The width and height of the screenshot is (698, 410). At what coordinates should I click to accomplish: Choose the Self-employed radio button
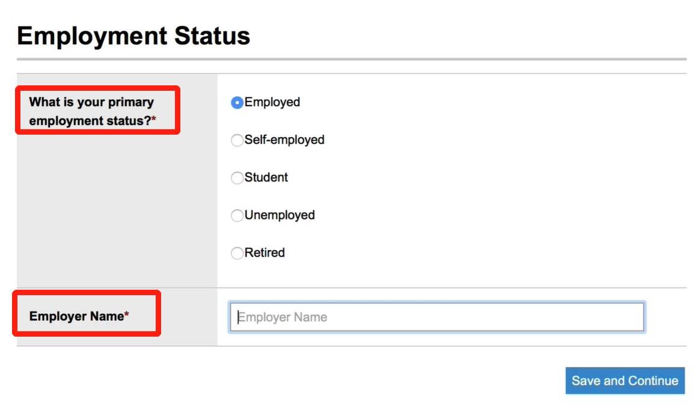(237, 140)
